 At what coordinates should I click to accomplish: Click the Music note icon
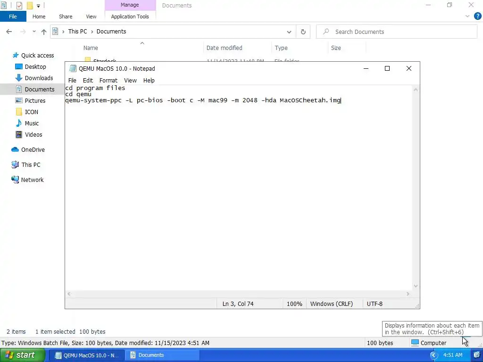19,123
